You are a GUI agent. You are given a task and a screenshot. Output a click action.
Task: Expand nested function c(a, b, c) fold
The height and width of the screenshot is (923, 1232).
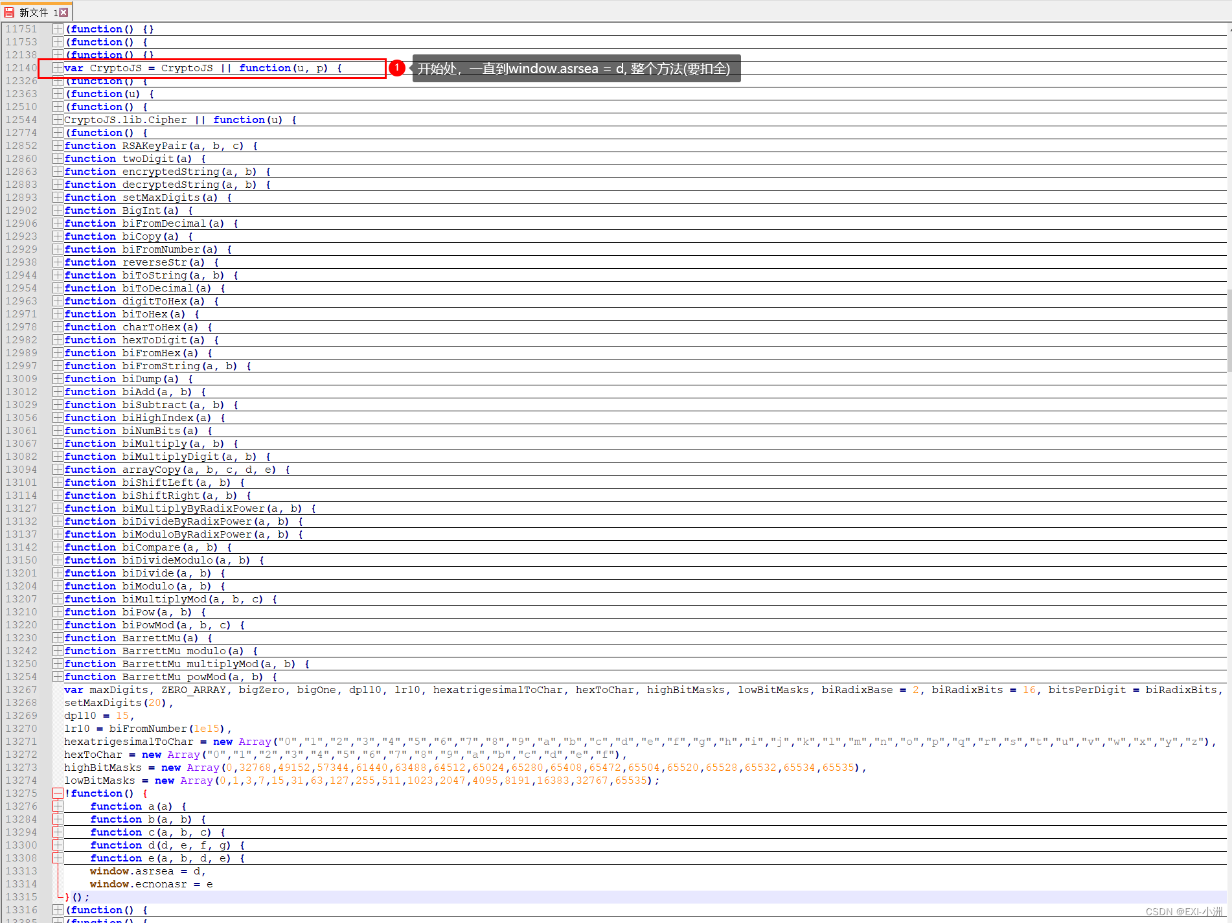click(x=58, y=832)
